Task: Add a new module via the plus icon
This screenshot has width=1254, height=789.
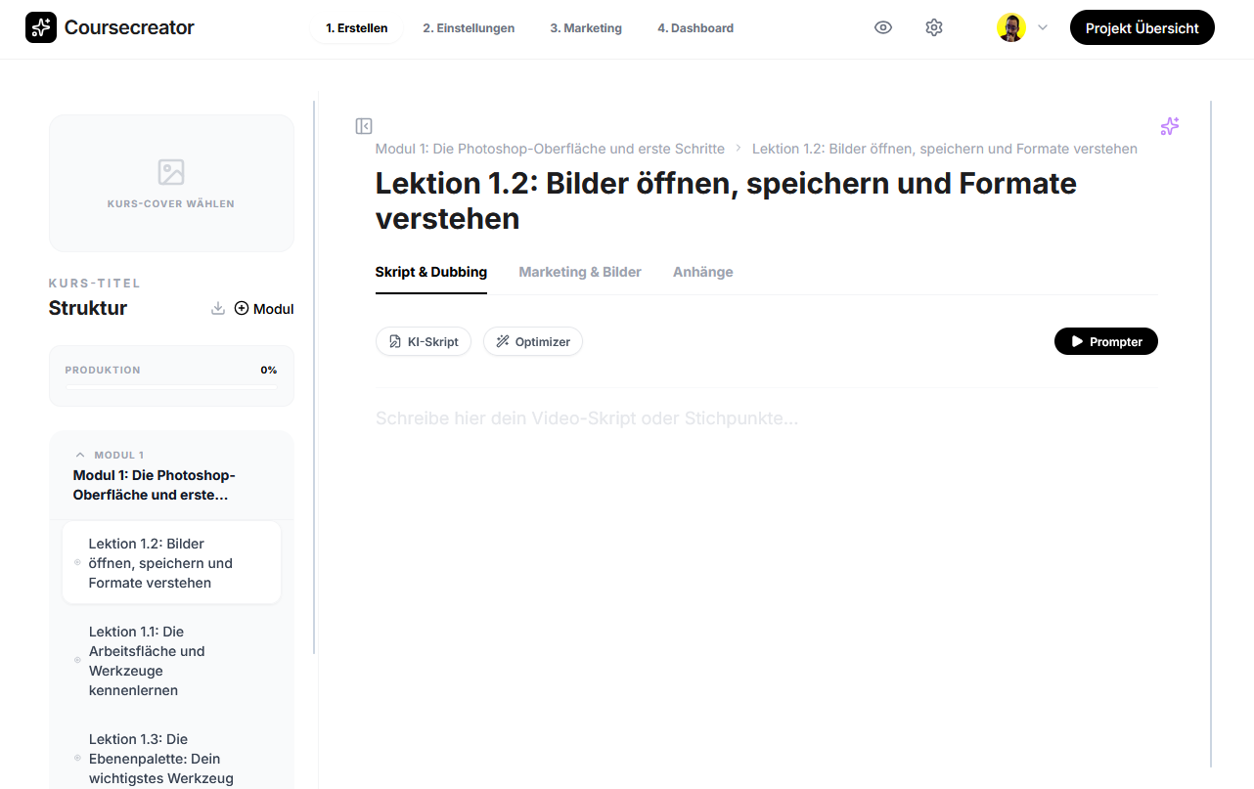Action: (241, 308)
